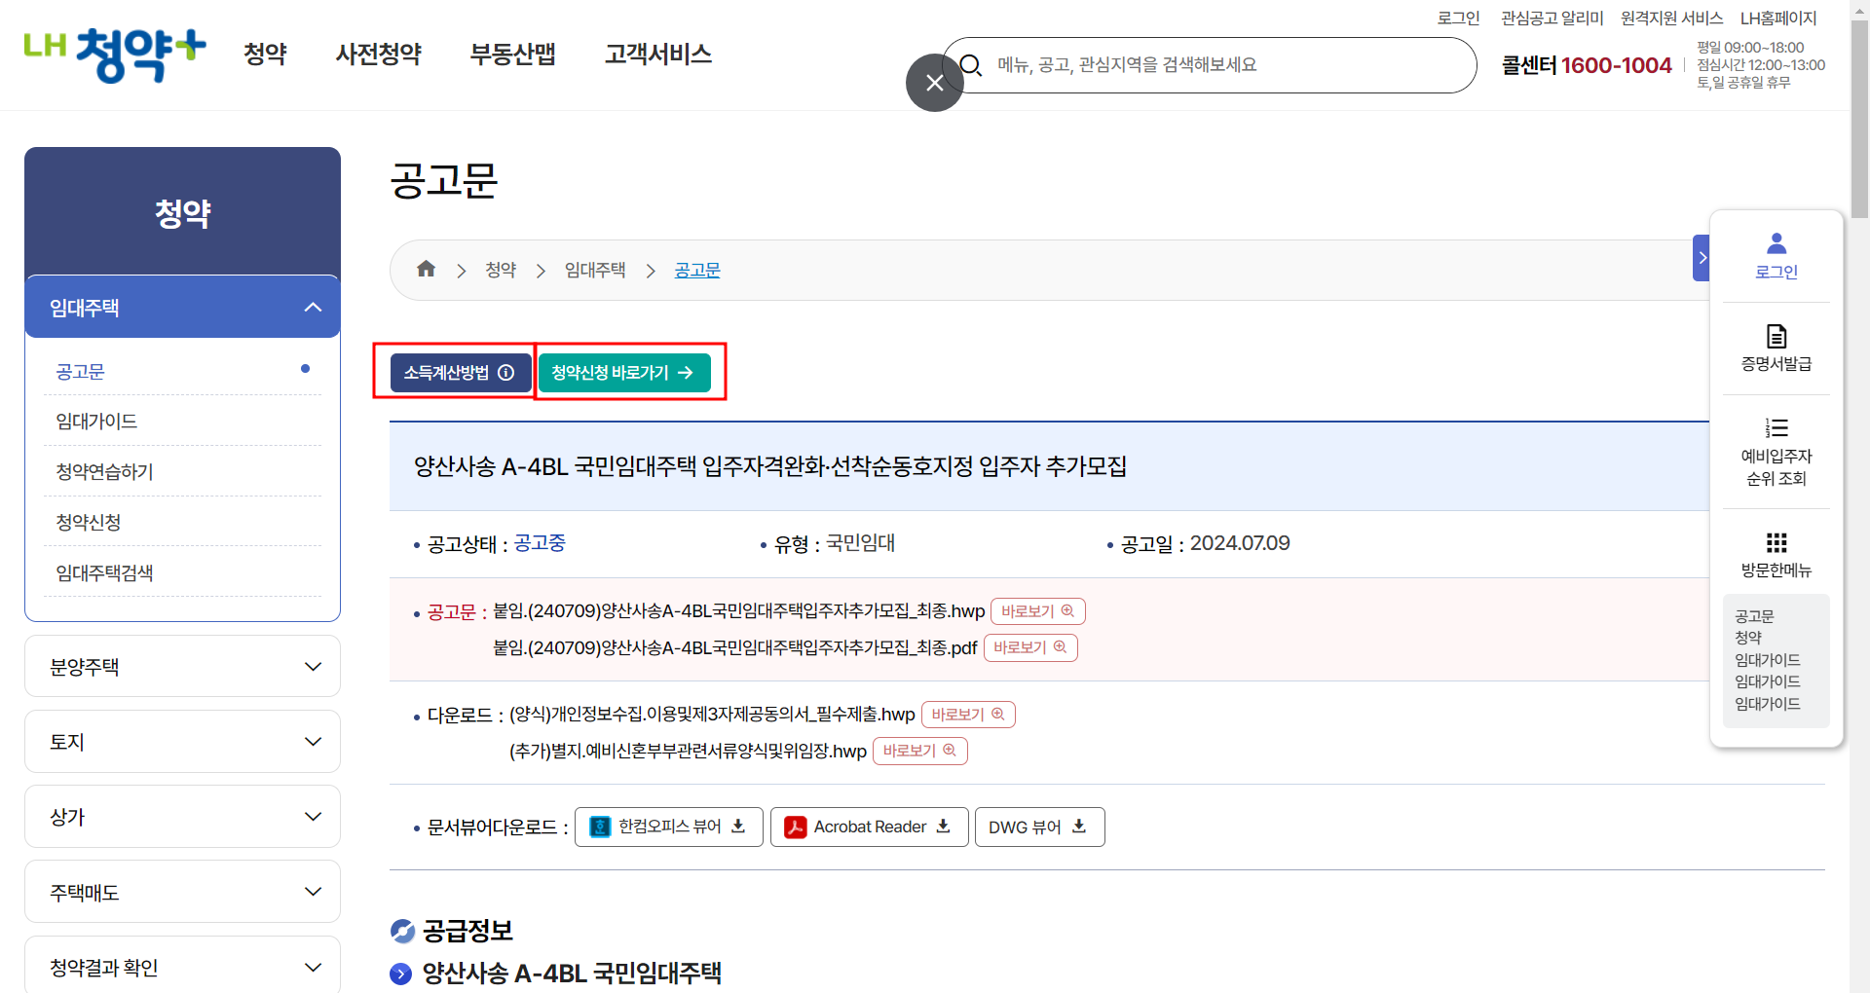Click the home icon in the breadcrumb
The height and width of the screenshot is (993, 1870).
[426, 269]
